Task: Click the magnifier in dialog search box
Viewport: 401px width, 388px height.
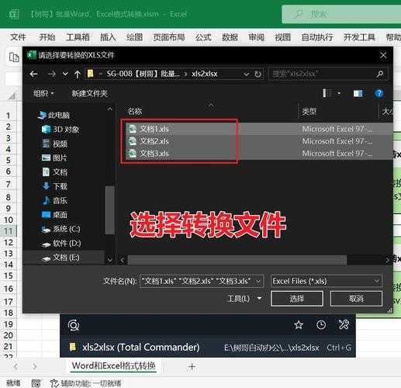Action: [x=380, y=74]
